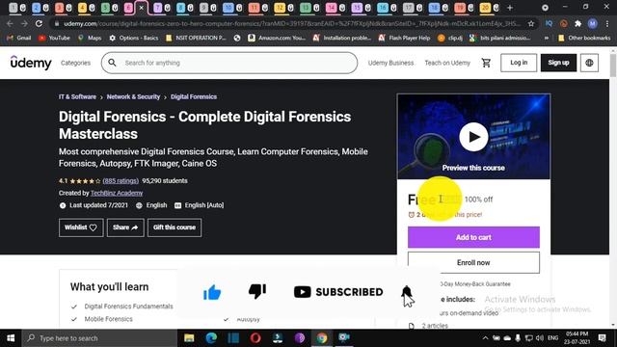Play the course preview video
Viewport: 617px width, 347px height.
coord(473,137)
